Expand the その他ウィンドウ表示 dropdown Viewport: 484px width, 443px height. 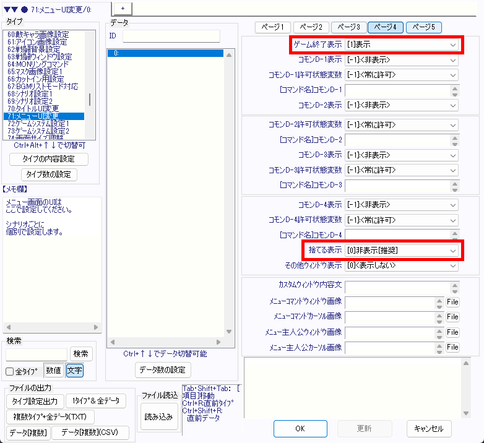pyautogui.click(x=402, y=265)
